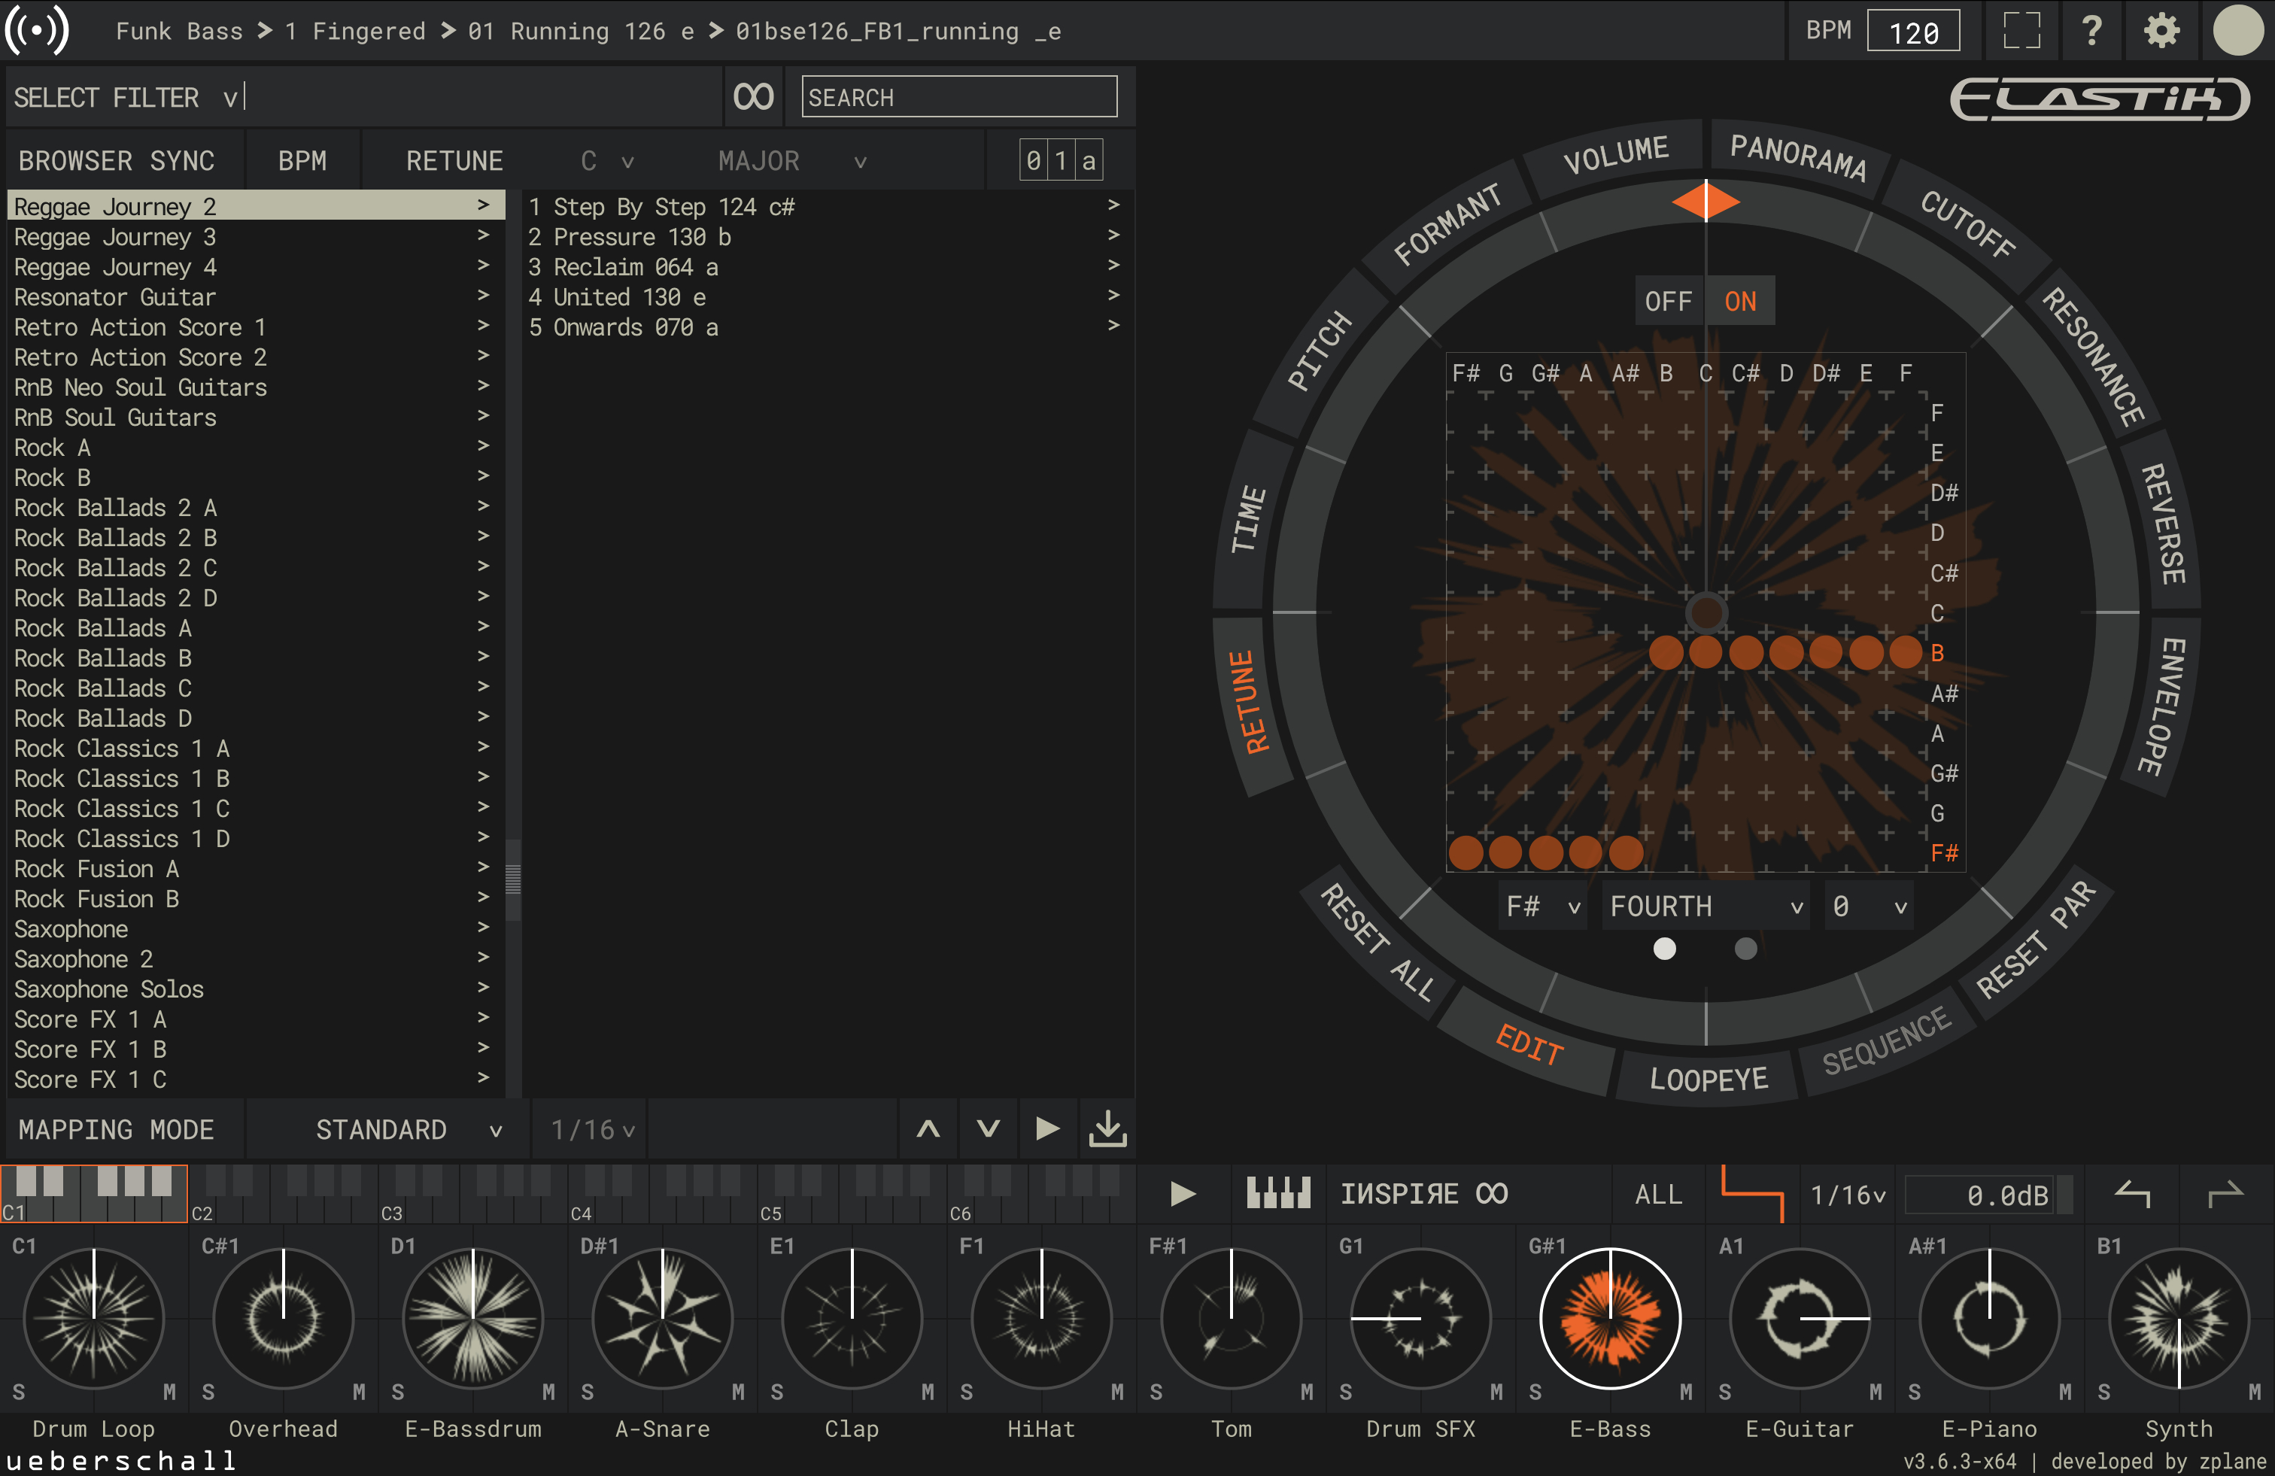Viewport: 2275px width, 1476px height.
Task: Open the 0 offset dropdown
Action: [1869, 905]
